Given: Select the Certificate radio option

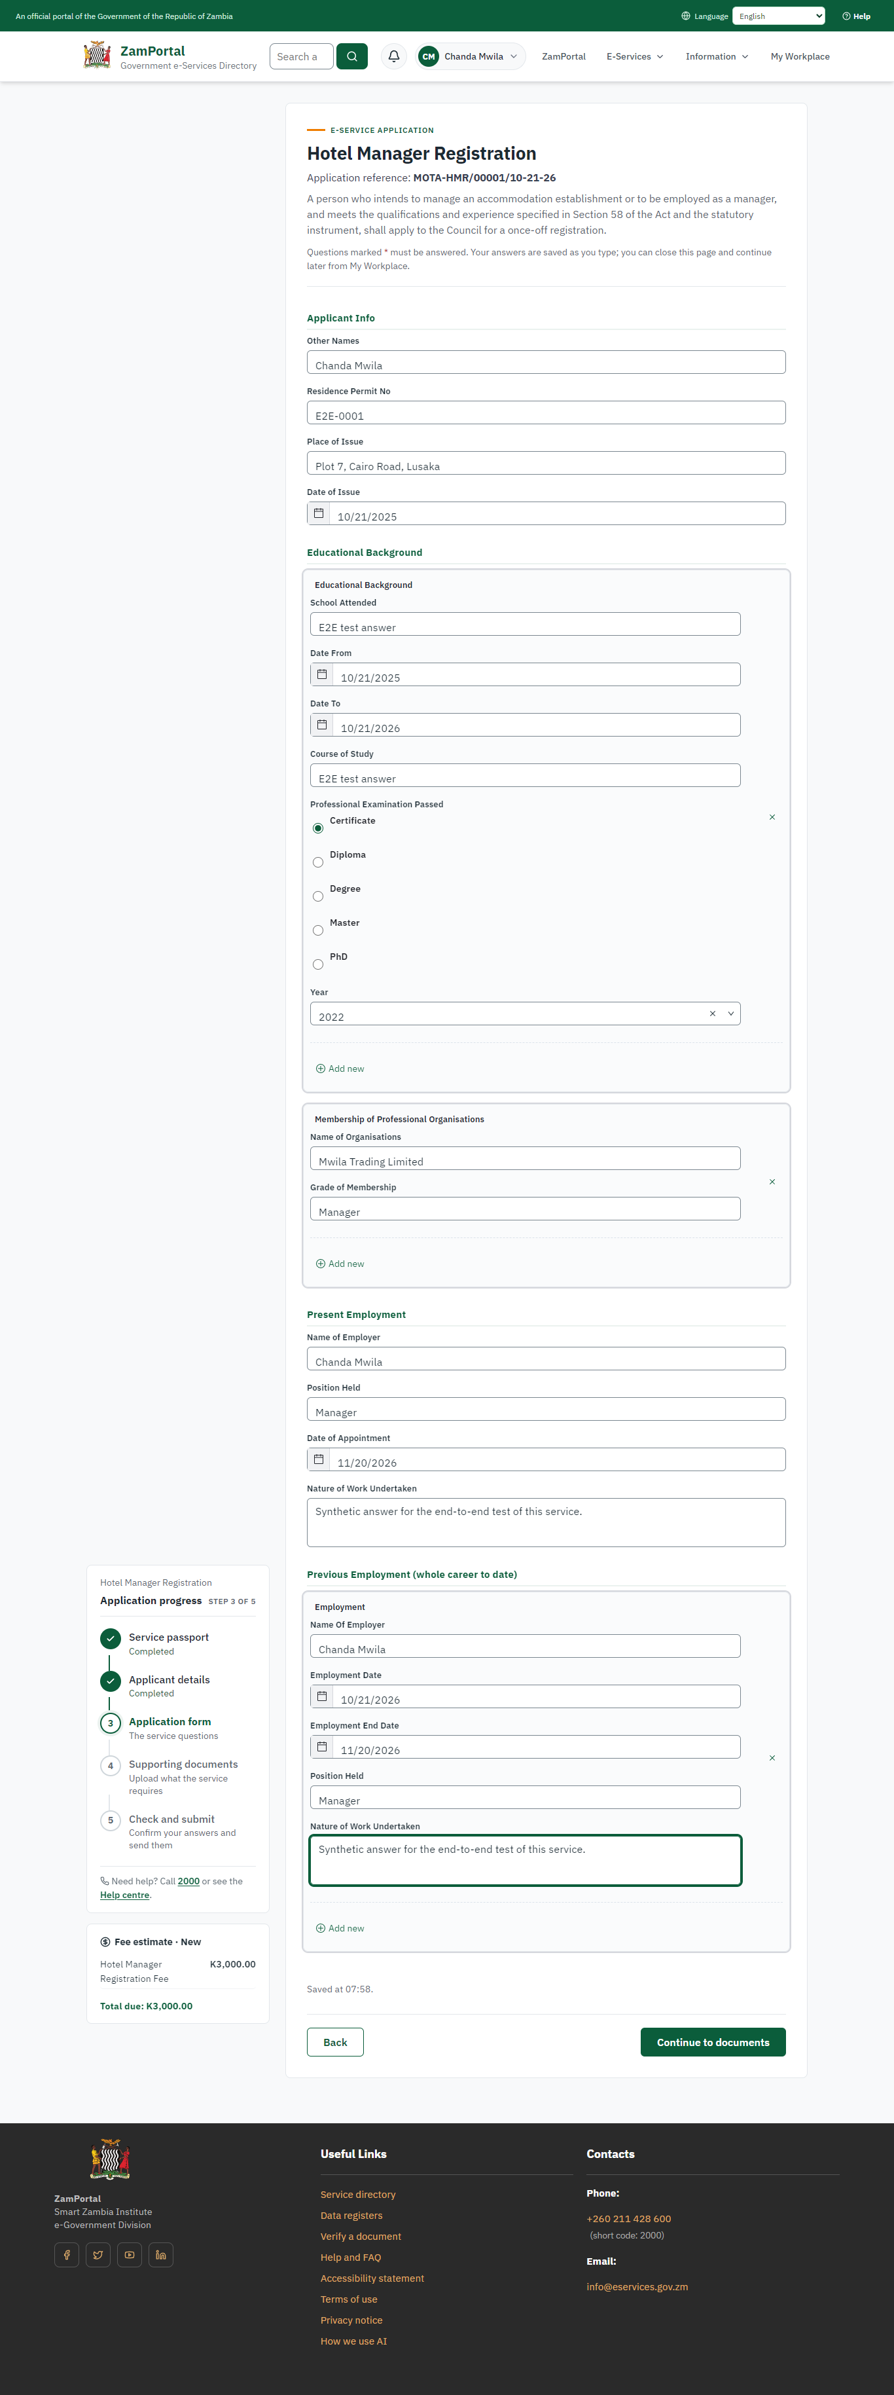Looking at the screenshot, I should tap(318, 828).
